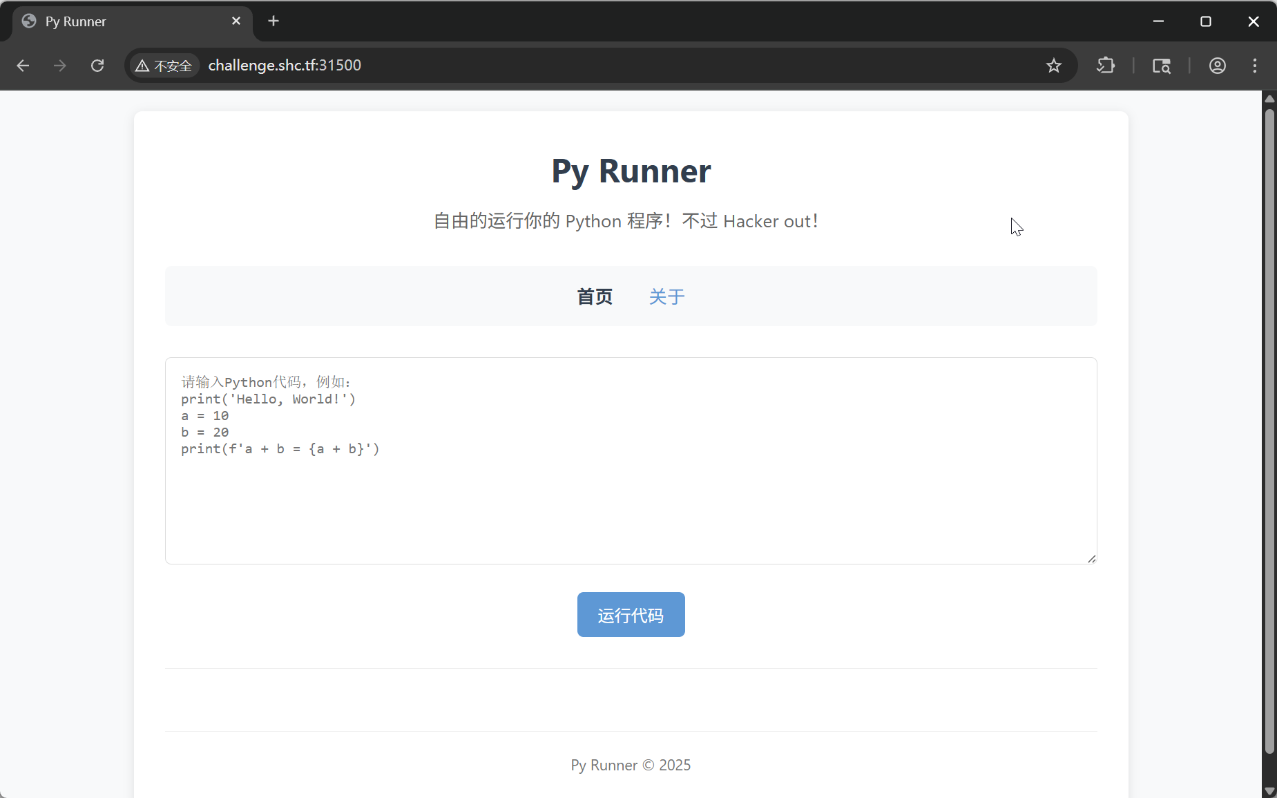This screenshot has width=1277, height=798.
Task: Bookmark this page with the star icon
Action: point(1053,66)
